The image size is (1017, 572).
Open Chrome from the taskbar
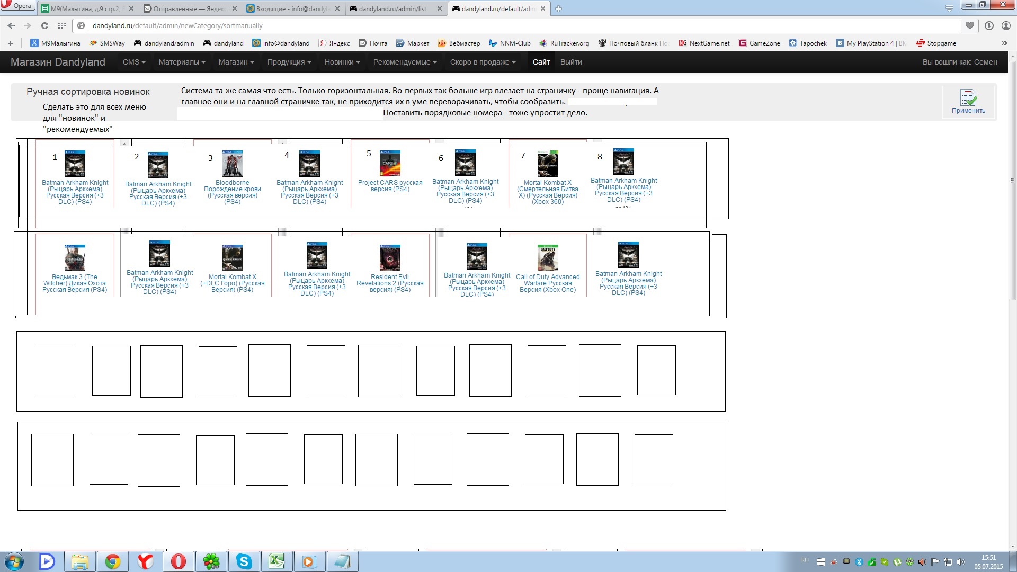pos(112,561)
